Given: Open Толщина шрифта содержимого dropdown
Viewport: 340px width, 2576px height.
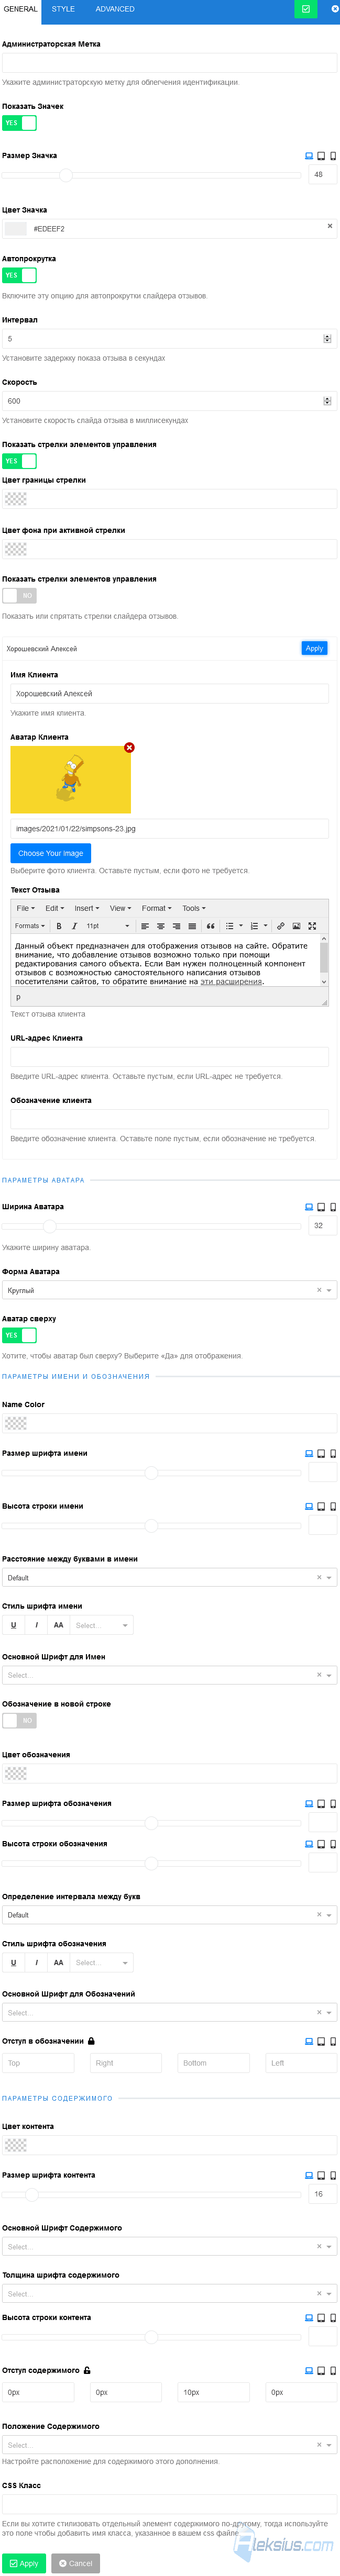Looking at the screenshot, I should point(169,2294).
